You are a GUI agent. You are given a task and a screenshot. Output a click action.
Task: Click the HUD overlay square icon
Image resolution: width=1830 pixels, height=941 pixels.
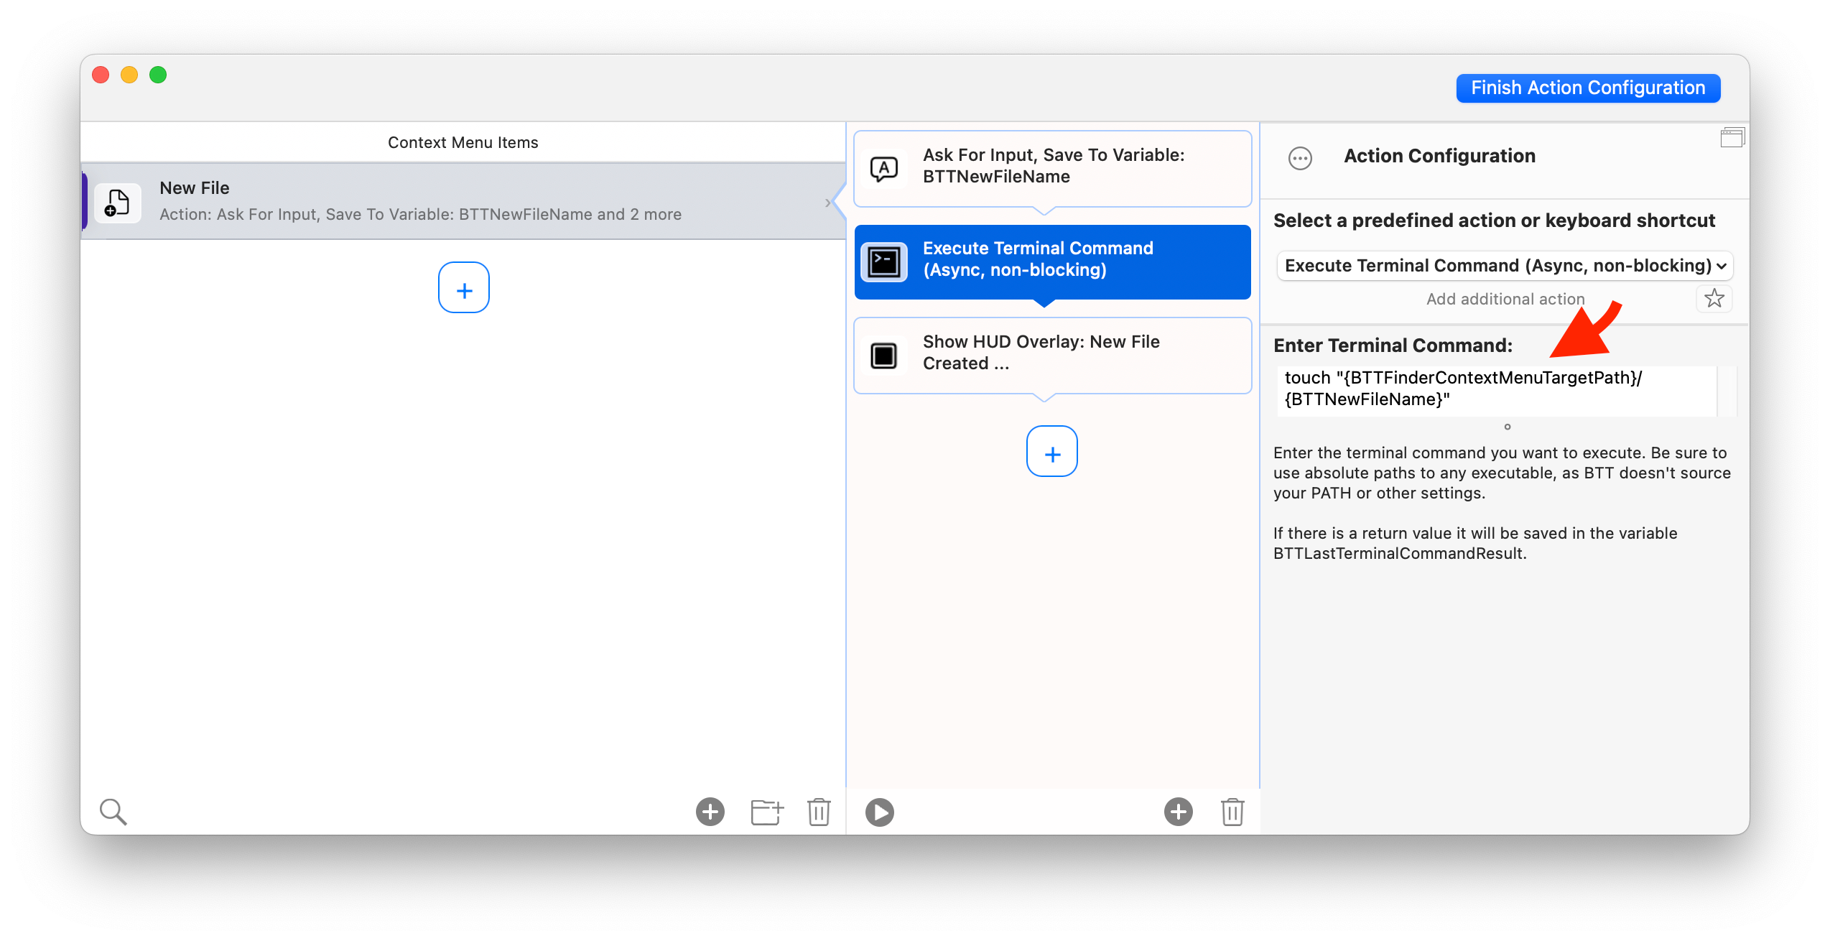[x=884, y=356]
